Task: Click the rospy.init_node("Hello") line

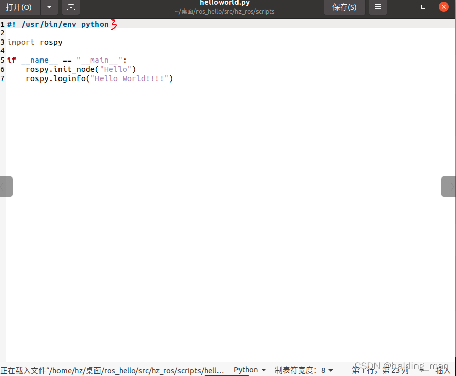Action: [81, 69]
